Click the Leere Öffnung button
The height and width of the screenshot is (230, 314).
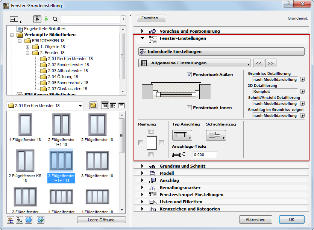coord(101,220)
